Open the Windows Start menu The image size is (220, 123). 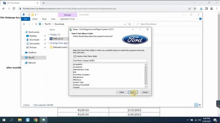4,120
